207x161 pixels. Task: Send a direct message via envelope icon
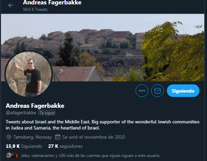click(157, 91)
